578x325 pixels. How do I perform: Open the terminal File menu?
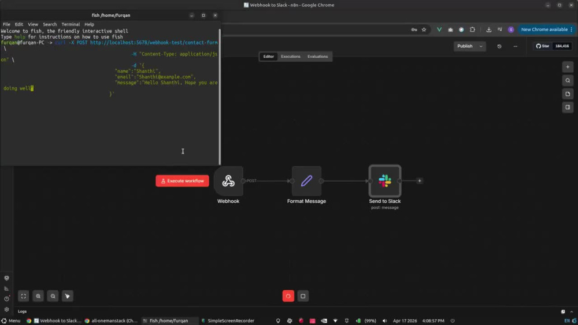click(6, 24)
